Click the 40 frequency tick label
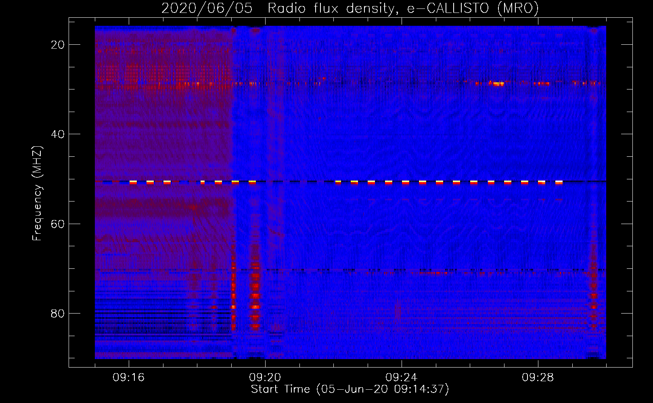Viewport: 653px width, 403px height. 58,134
